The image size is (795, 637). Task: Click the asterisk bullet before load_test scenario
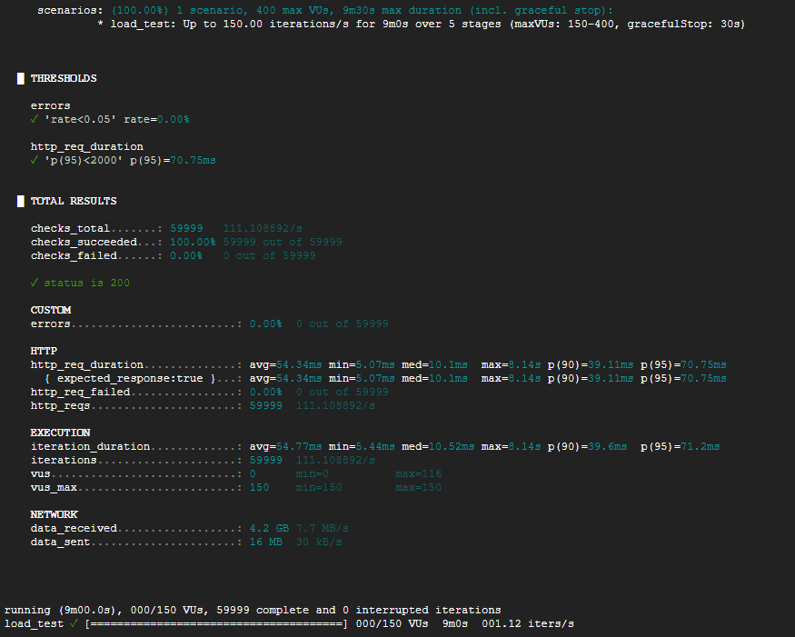click(100, 24)
